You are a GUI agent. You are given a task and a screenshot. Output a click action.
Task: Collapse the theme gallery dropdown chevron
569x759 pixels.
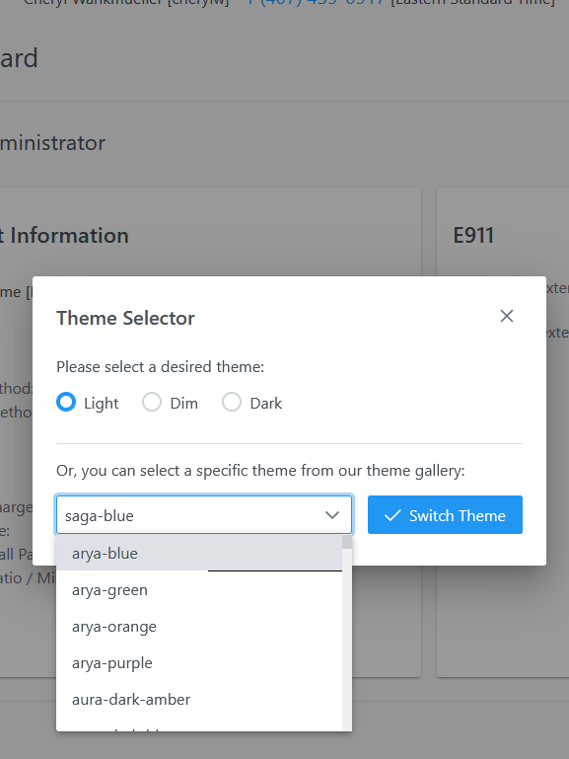click(332, 515)
